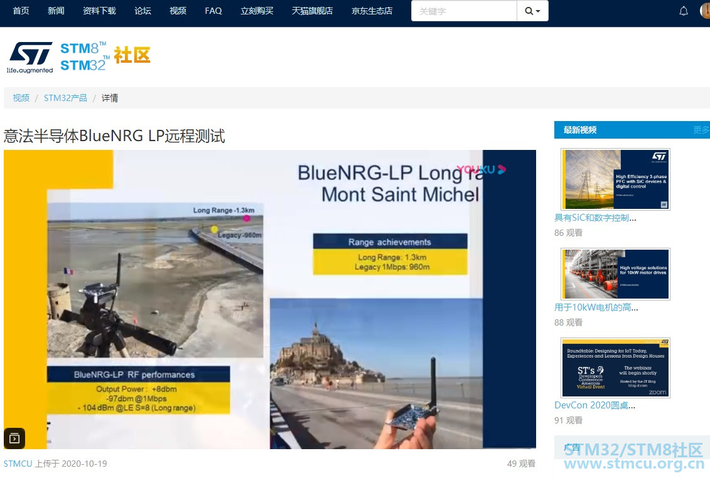
Task: Open 更多 latest videos
Action: tap(701, 130)
